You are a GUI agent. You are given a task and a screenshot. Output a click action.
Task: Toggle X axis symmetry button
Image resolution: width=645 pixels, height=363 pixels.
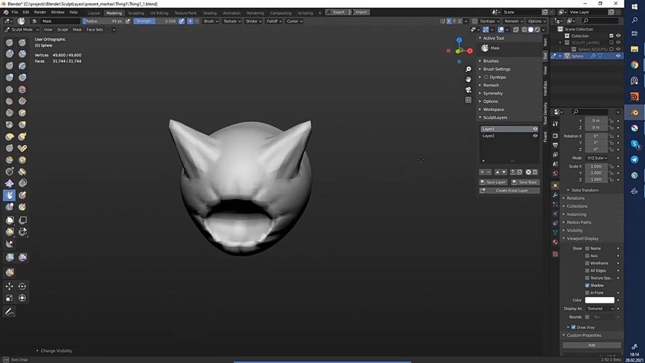pyautogui.click(x=449, y=21)
